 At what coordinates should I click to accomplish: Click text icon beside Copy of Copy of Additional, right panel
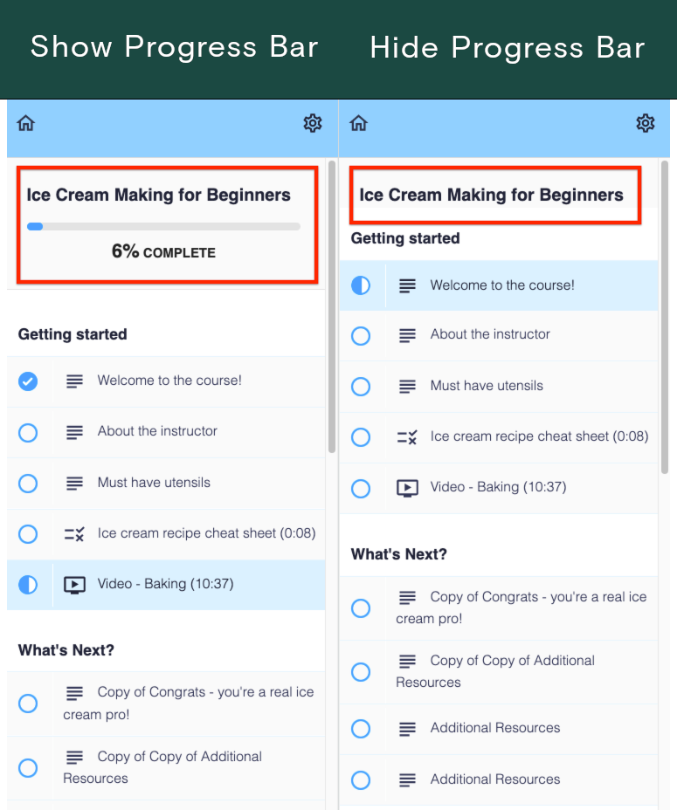point(408,662)
